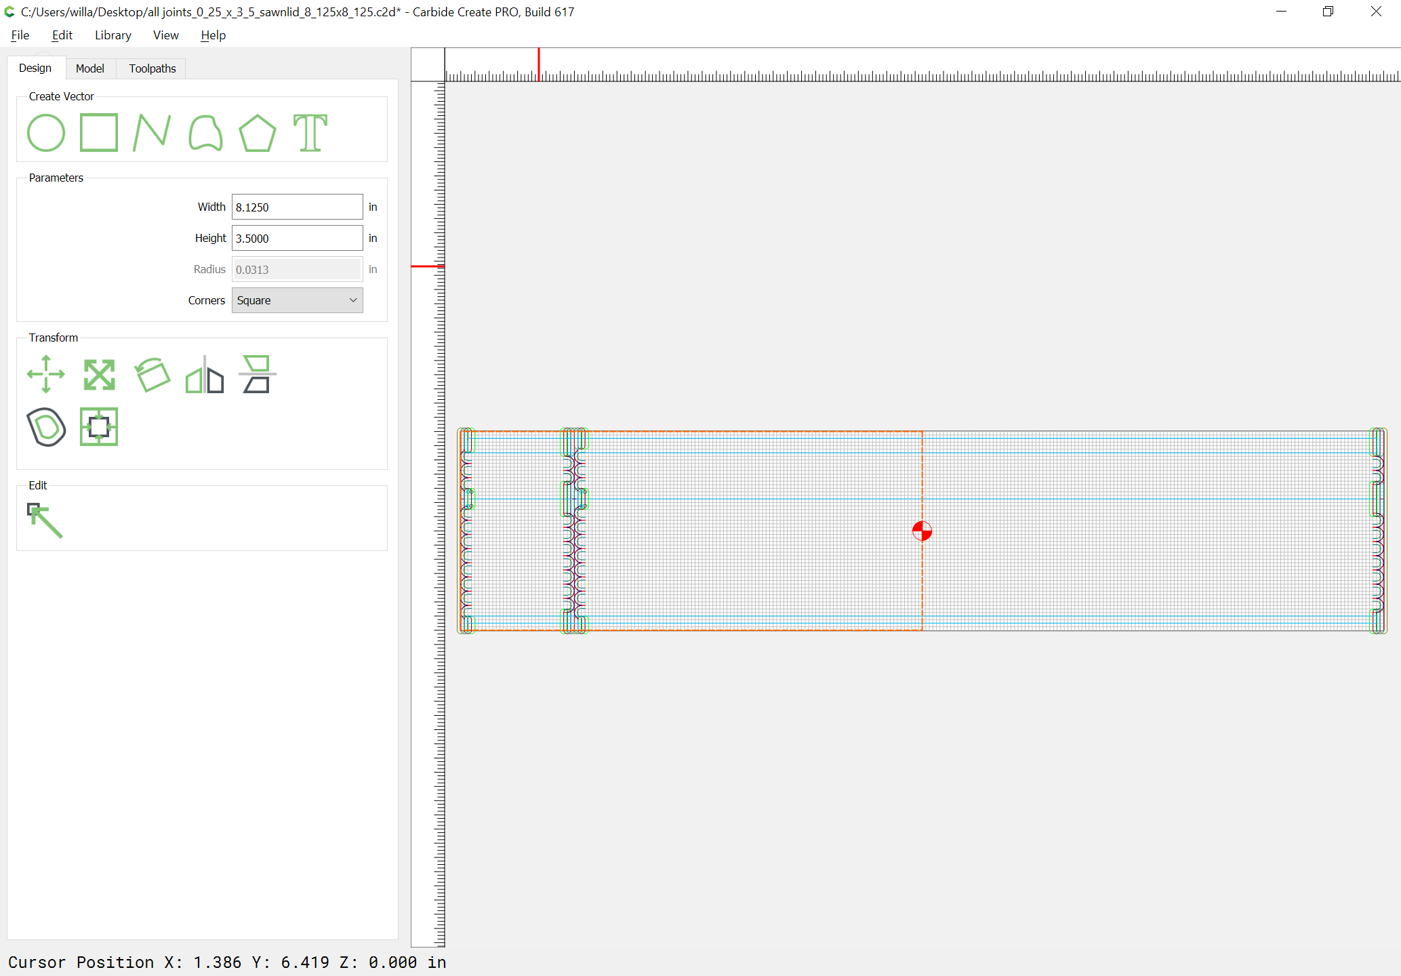
Task: Click the Mirror transform icon
Action: pyautogui.click(x=205, y=374)
